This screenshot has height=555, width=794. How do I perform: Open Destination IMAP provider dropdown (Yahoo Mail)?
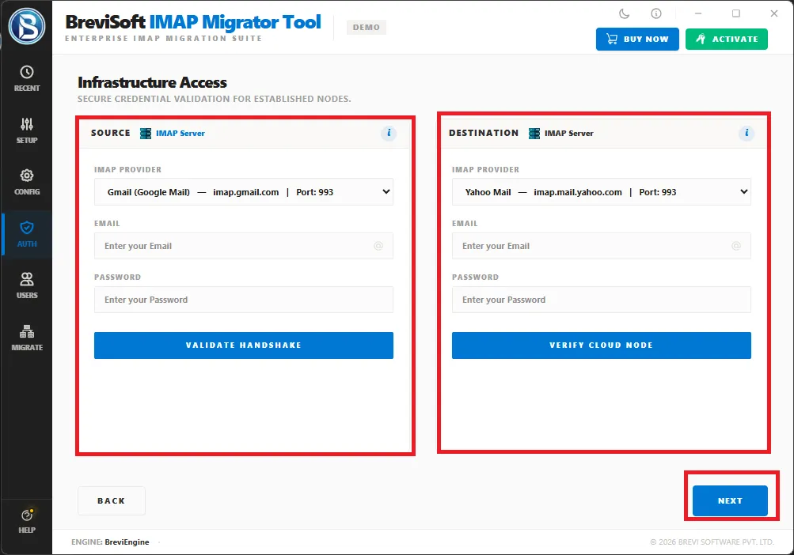(x=602, y=192)
